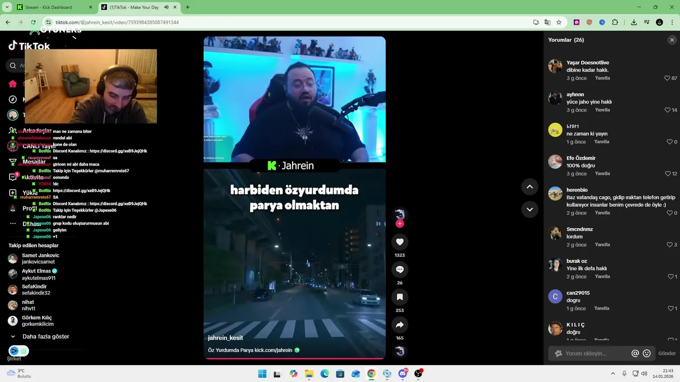
Task: Open File Explorer from the taskbar
Action: (x=309, y=374)
